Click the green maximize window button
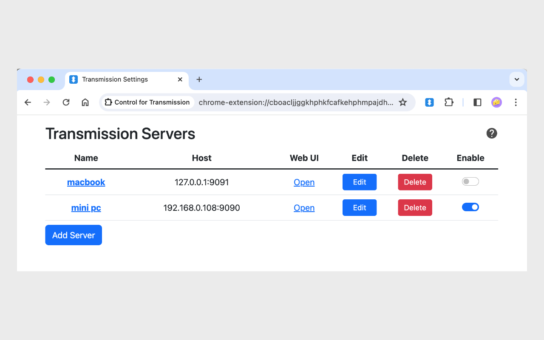The image size is (544, 340). pyautogui.click(x=52, y=79)
